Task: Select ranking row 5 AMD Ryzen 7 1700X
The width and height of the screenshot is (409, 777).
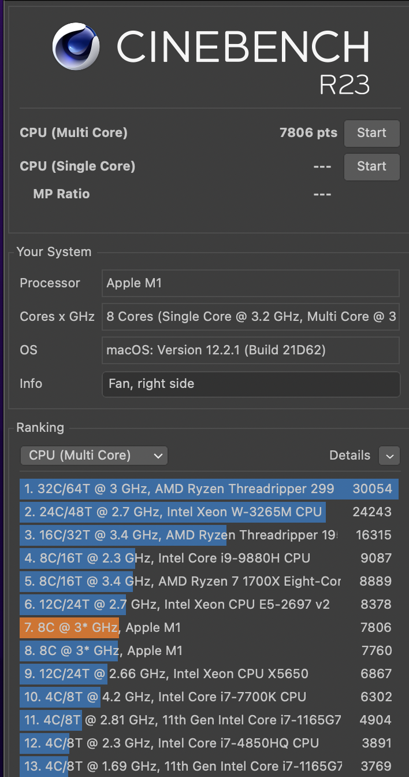Action: click(209, 582)
